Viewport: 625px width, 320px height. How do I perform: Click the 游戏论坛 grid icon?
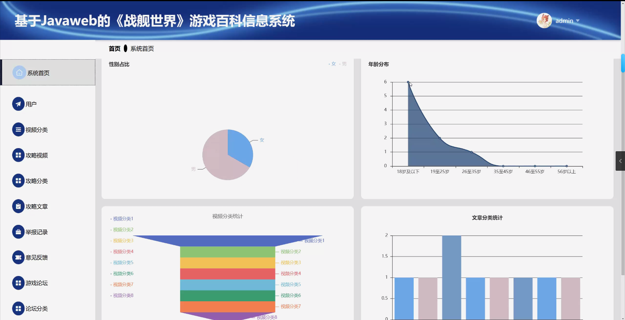[x=18, y=283]
